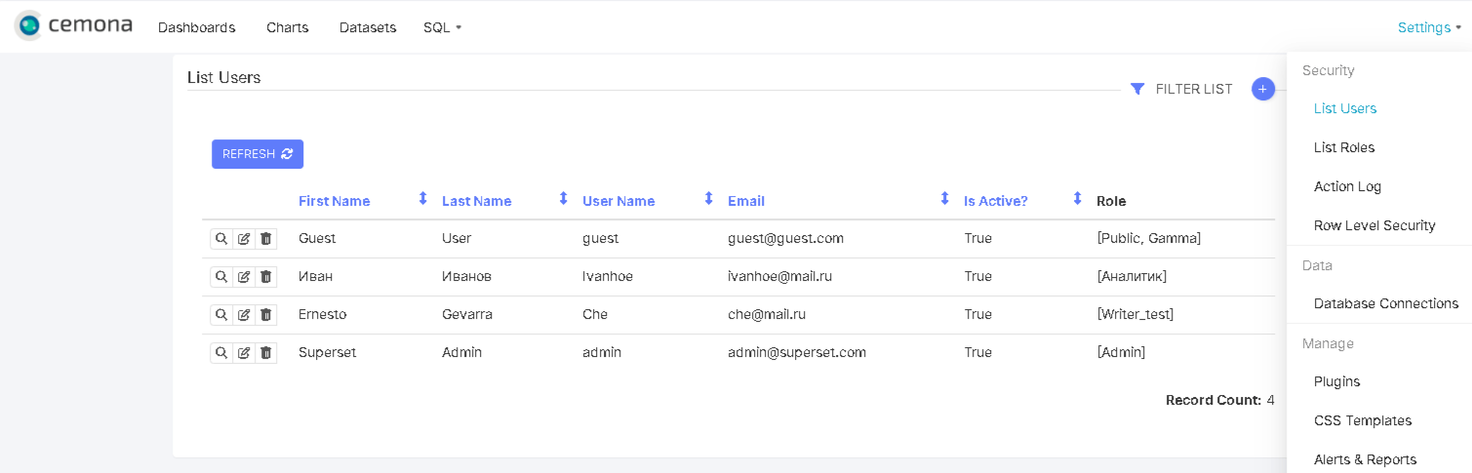Go to the Dashboards tab

click(x=196, y=27)
